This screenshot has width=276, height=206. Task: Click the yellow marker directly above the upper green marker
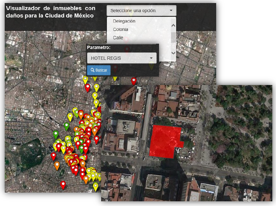(x=70, y=117)
